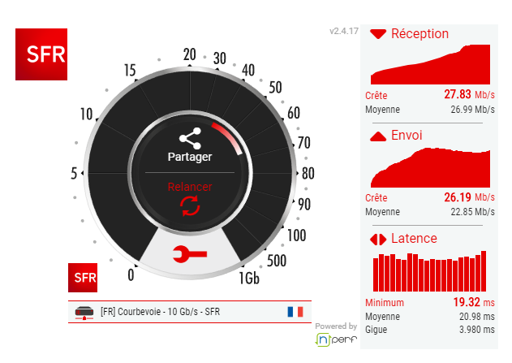The height and width of the screenshot is (363, 512).
Task: Click the 27.83 Mb/s peak download value
Action: tap(469, 94)
